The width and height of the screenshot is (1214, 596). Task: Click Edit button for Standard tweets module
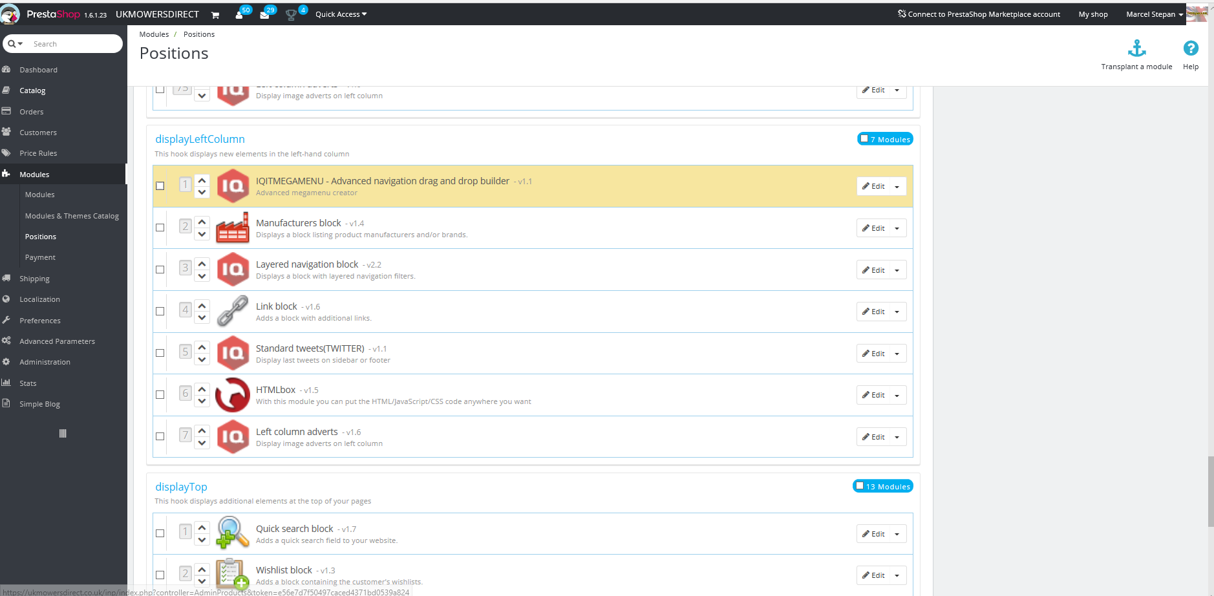coord(873,354)
